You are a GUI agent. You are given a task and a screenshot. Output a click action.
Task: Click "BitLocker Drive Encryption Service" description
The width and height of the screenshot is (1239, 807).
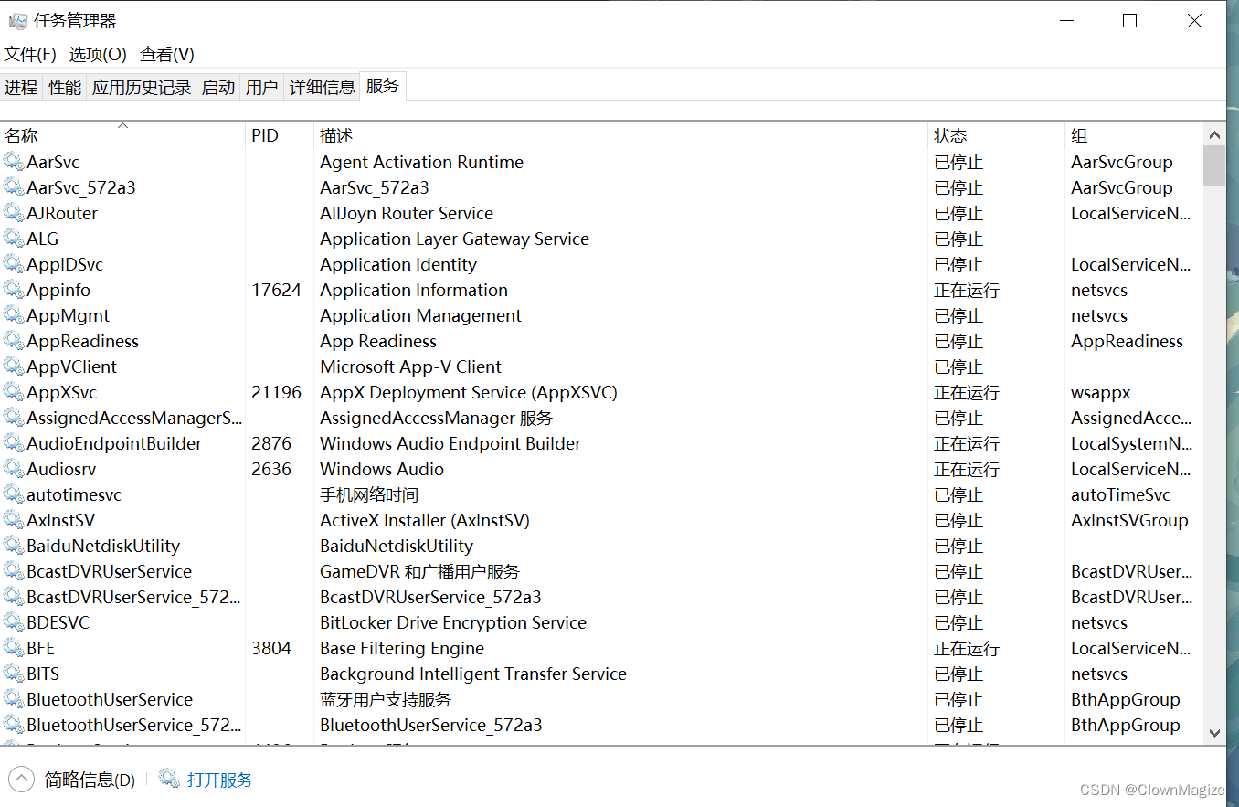point(453,622)
